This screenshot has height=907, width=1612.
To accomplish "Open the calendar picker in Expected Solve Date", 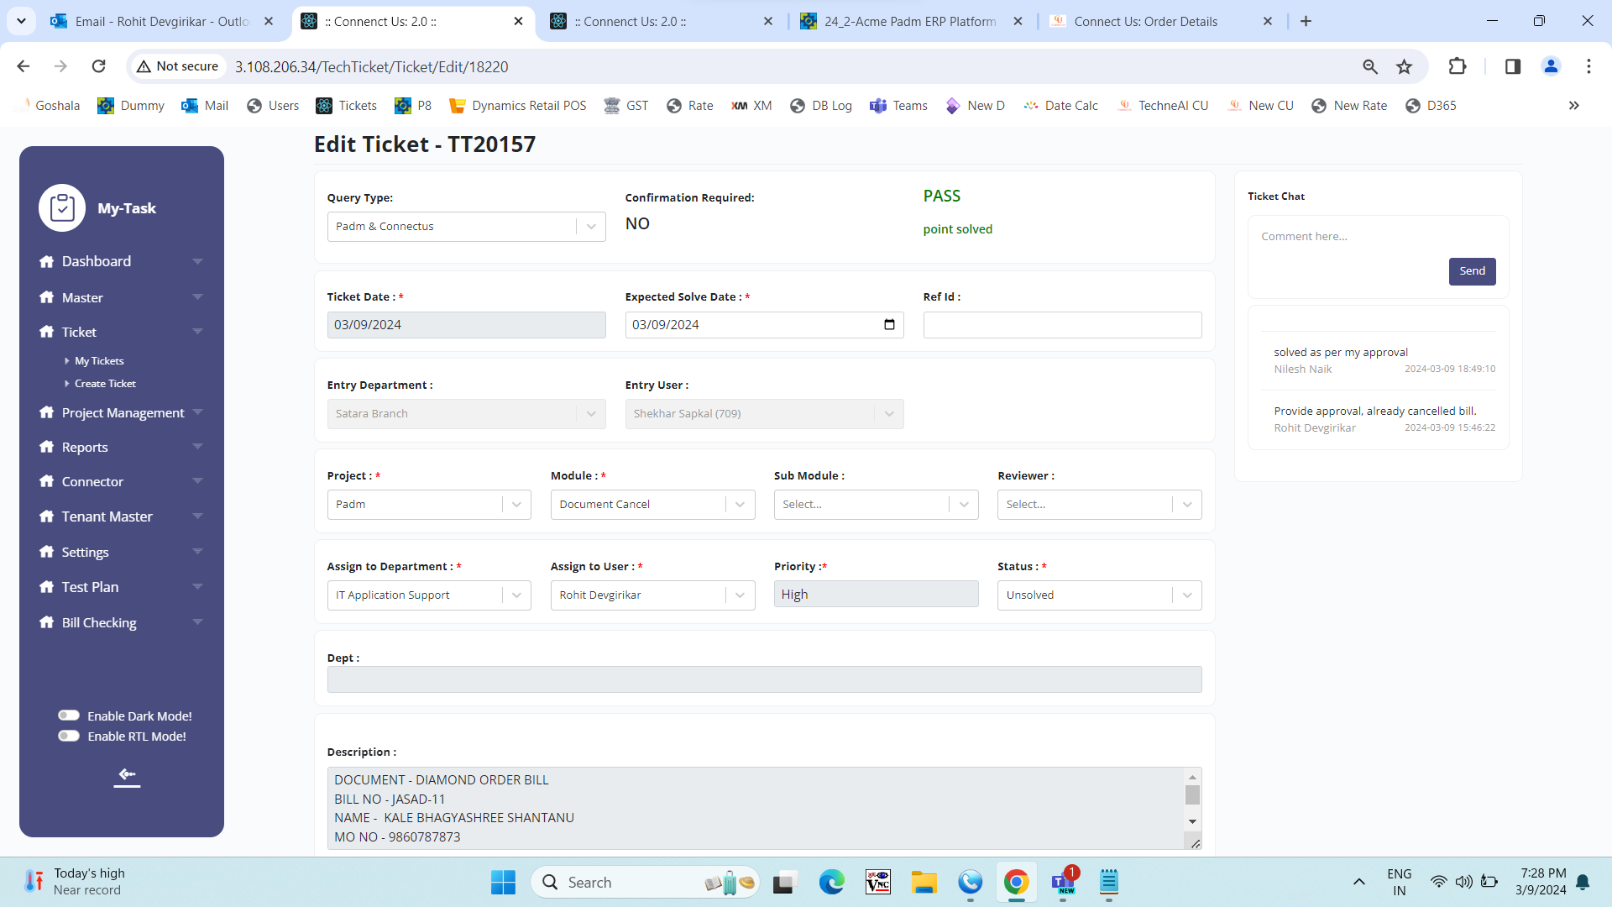I will [x=889, y=325].
